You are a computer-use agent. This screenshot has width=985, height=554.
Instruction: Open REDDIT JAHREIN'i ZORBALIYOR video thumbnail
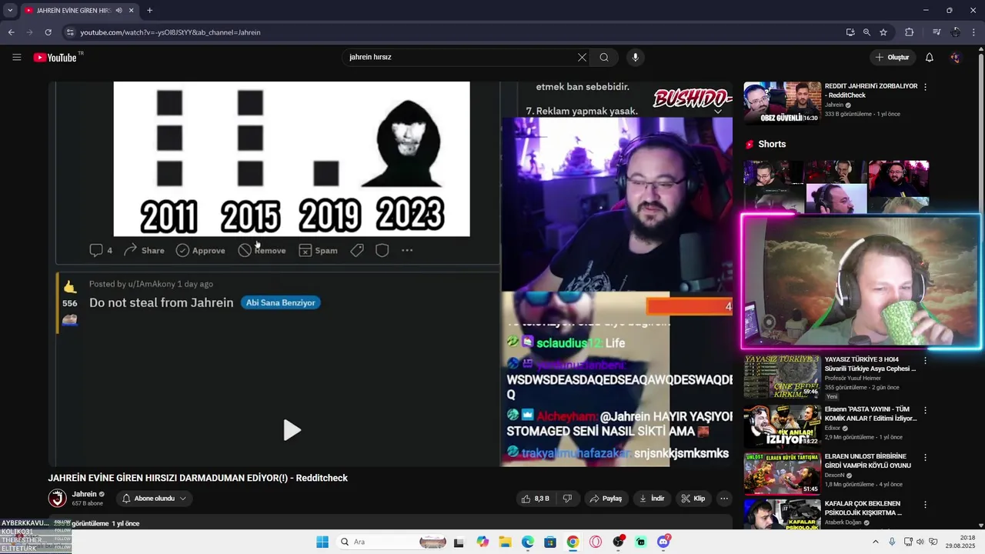782,103
